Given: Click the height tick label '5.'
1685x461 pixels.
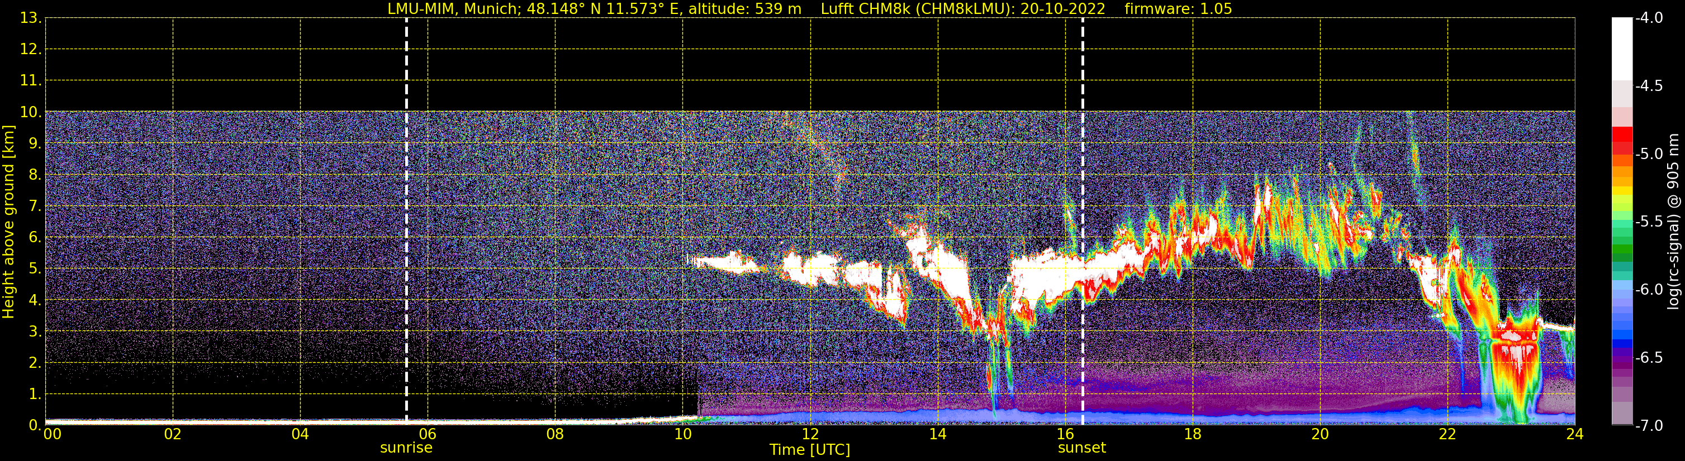Looking at the screenshot, I should (35, 269).
